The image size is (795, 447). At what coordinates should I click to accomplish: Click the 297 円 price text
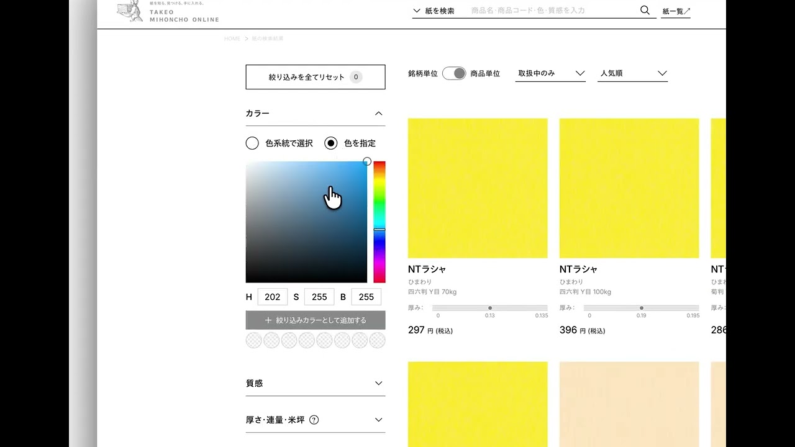coord(430,330)
